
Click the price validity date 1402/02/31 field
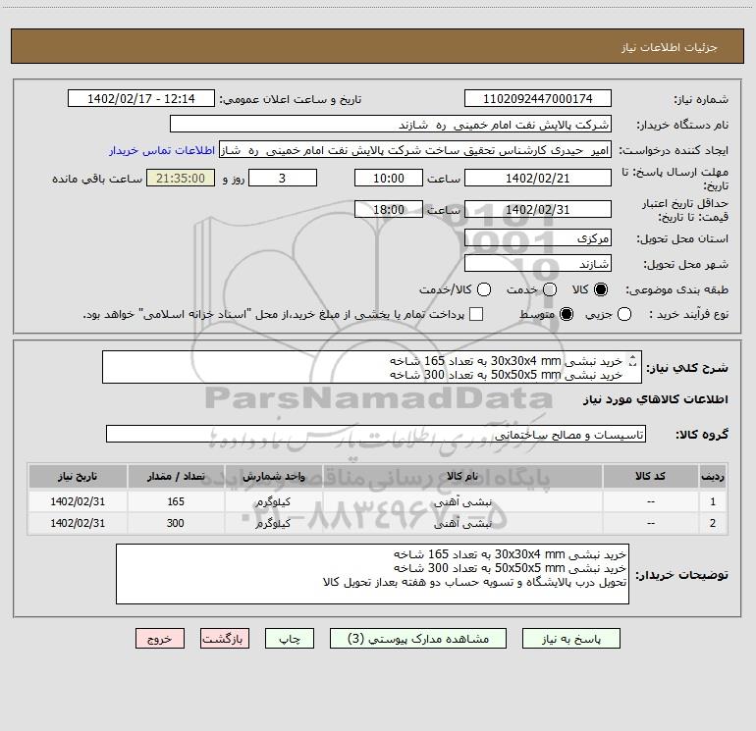coord(538,210)
